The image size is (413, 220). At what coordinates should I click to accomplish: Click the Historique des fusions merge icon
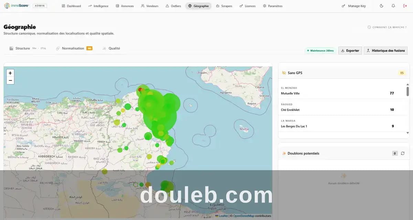[368, 51]
